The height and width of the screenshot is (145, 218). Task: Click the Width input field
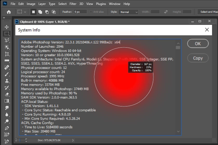tap(155, 12)
